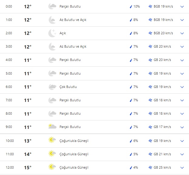This screenshot has width=189, height=175.
Task: Click the sun-cloud icon at 9:00
Action: [52, 127]
